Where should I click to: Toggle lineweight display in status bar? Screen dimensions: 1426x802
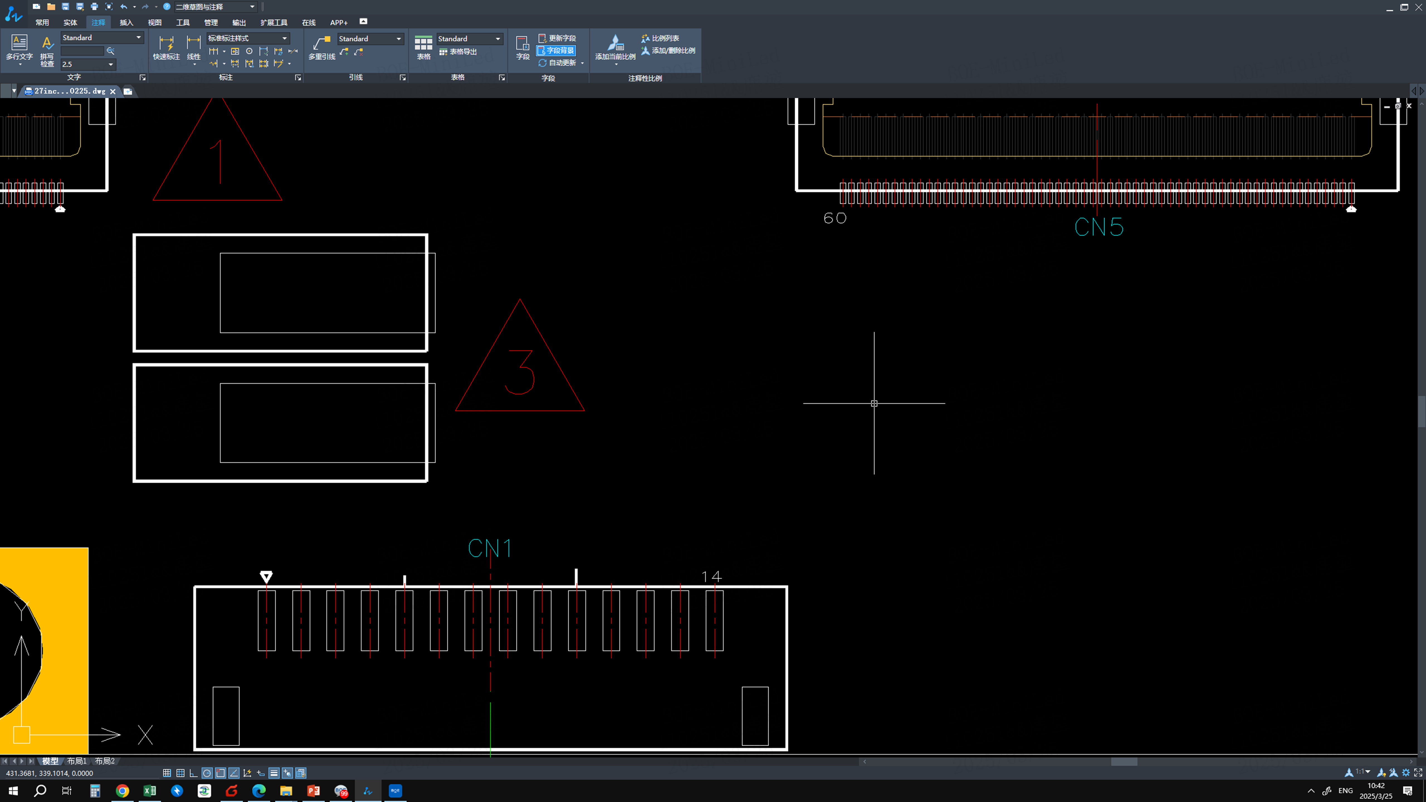point(274,773)
